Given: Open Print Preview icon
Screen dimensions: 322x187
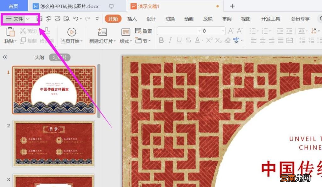Looking at the screenshot, I should click(67, 19).
